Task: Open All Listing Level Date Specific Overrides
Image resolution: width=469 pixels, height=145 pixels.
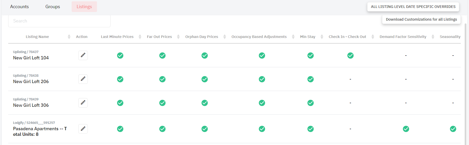Action: click(x=413, y=7)
